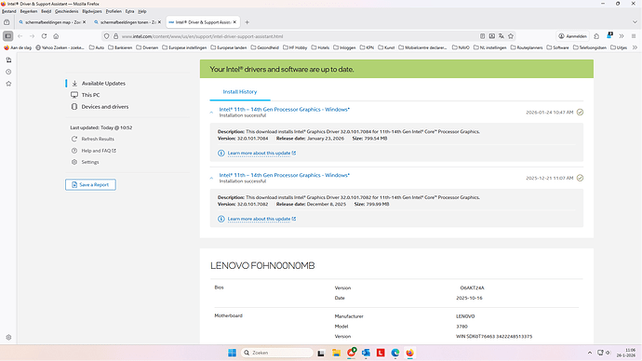Open the list all tabs chevron
The image size is (642, 361).
coord(635,22)
